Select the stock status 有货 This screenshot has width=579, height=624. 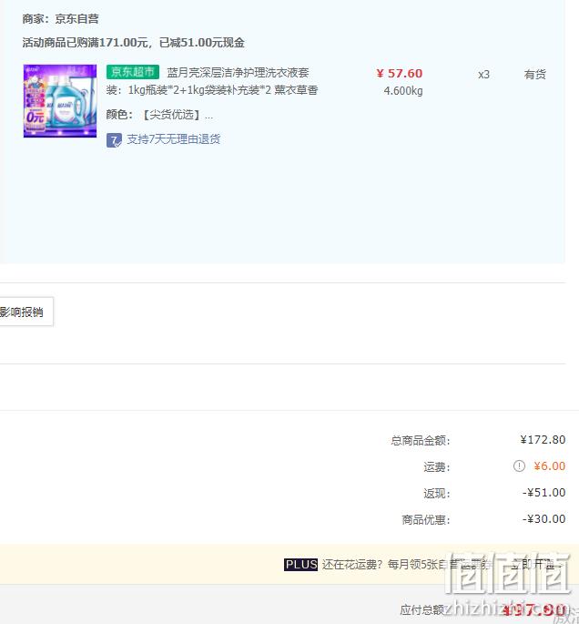pos(535,75)
